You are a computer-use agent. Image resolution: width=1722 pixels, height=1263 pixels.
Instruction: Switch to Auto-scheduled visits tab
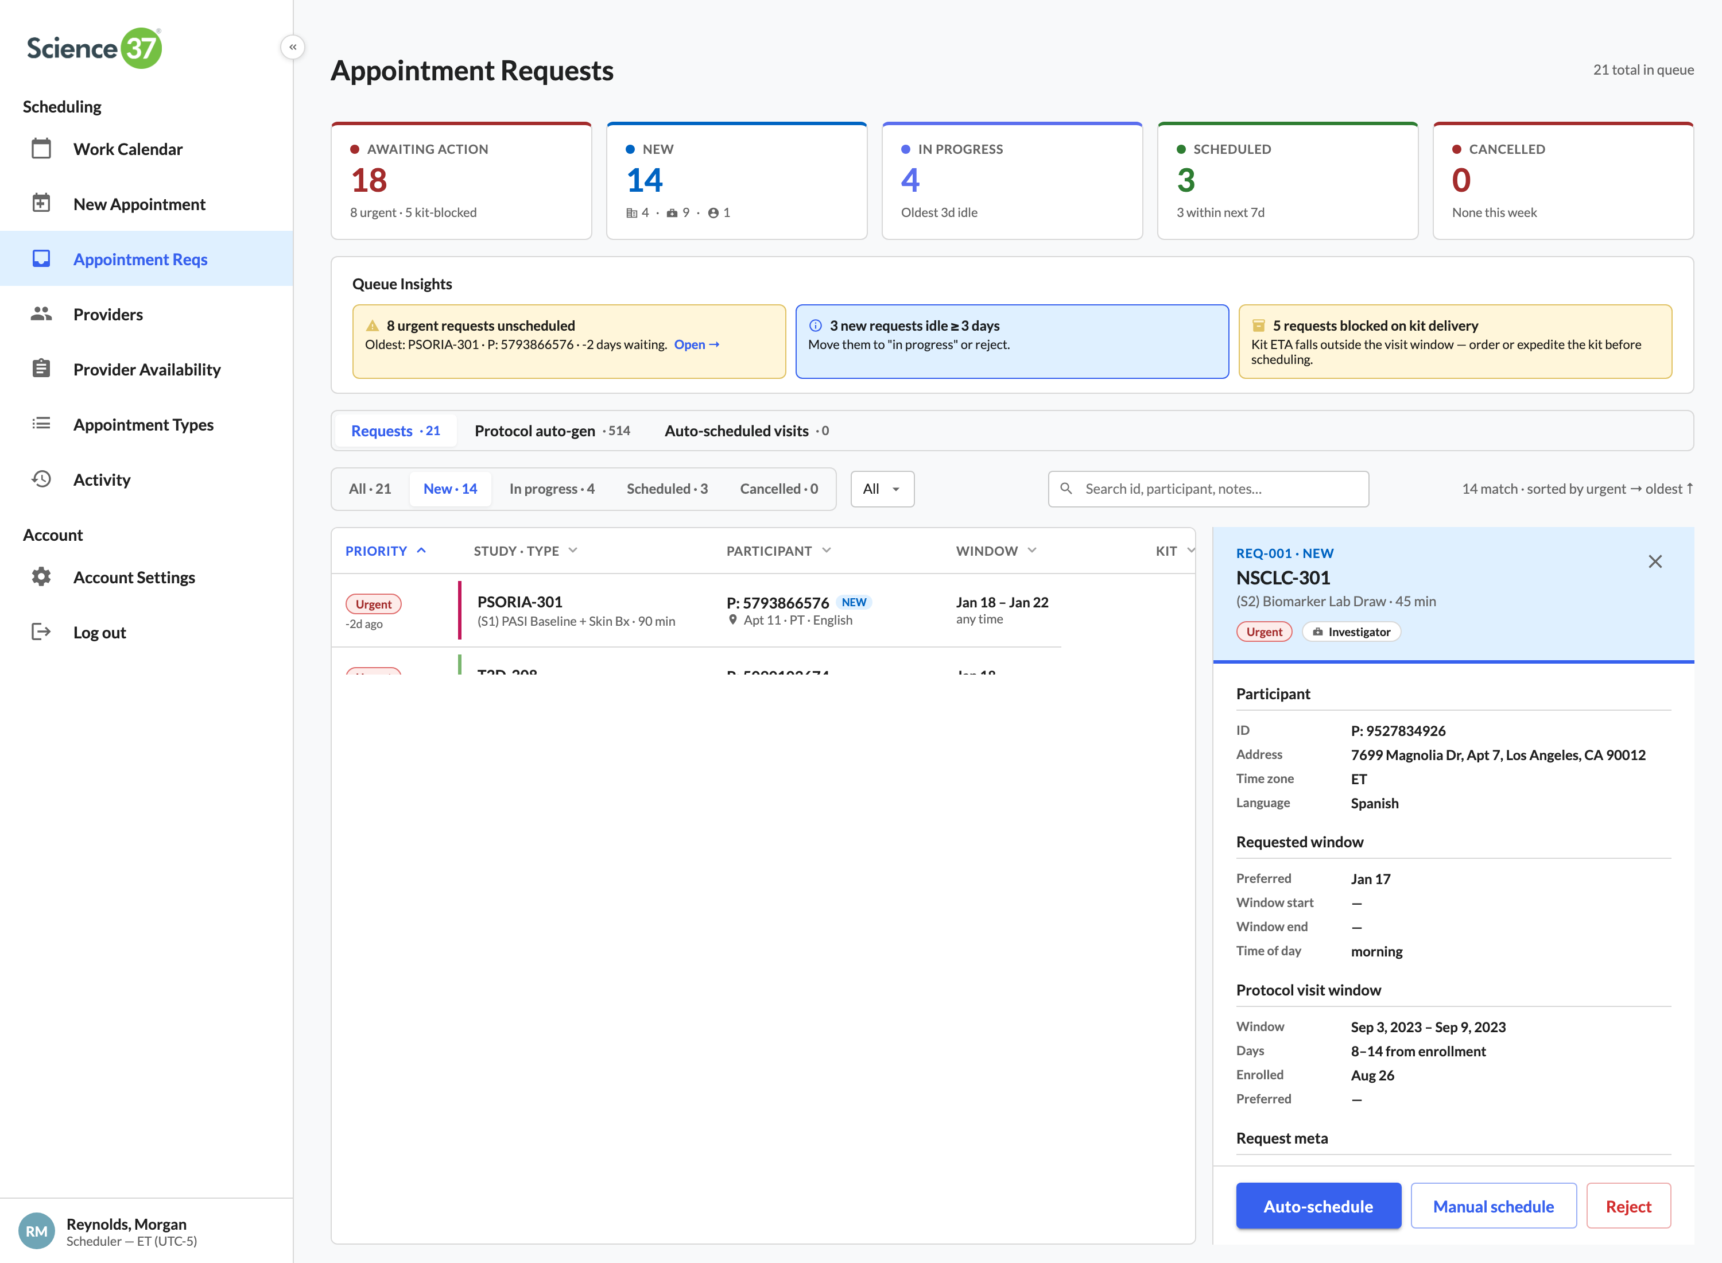tap(746, 431)
